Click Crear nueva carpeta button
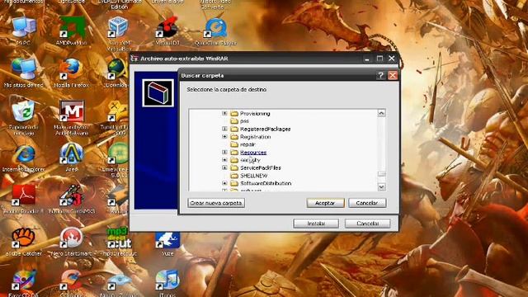528x297 pixels. (x=216, y=203)
